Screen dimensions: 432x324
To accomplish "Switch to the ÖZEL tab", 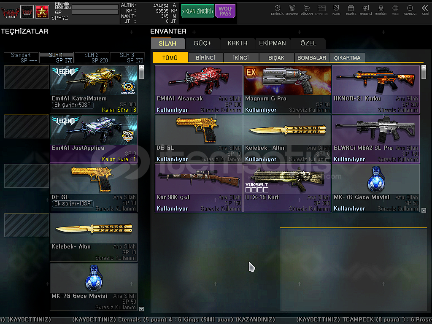I will (308, 43).
